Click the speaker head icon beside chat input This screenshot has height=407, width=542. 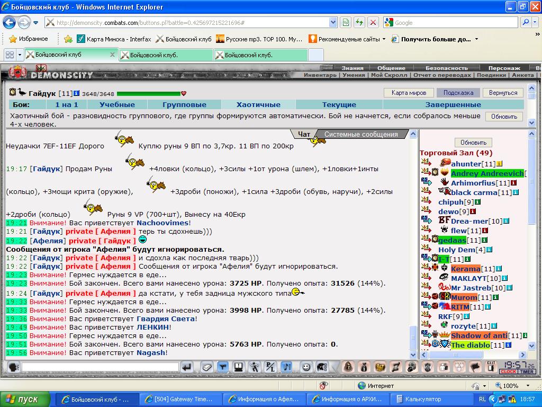tap(14, 367)
